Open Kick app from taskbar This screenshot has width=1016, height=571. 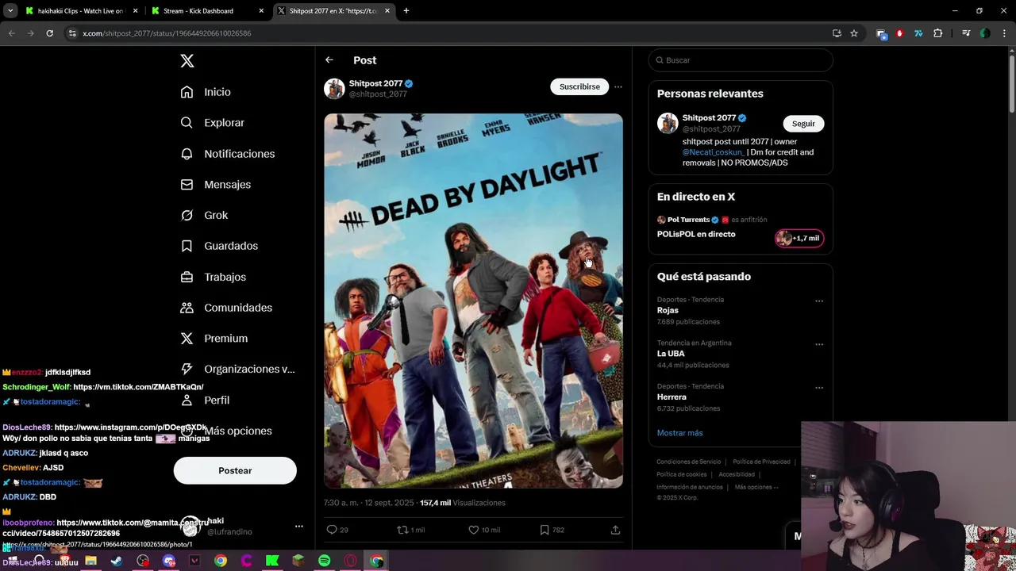pos(272,561)
